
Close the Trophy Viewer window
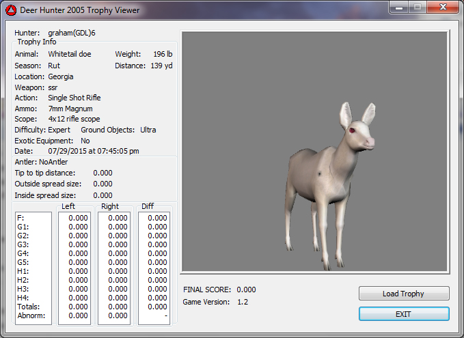point(441,7)
